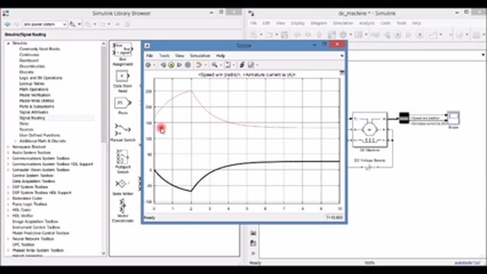Click the library tree vertical scrollbar
This screenshot has height=274, width=487.
pos(103,94)
